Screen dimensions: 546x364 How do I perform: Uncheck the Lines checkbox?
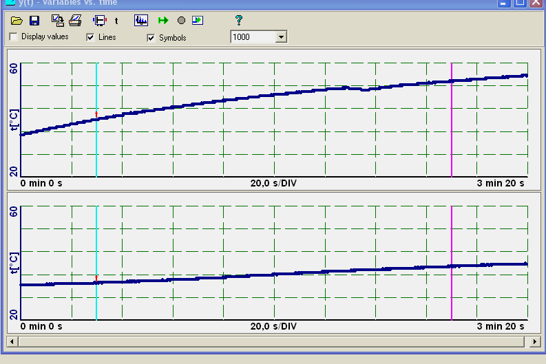[x=90, y=37]
